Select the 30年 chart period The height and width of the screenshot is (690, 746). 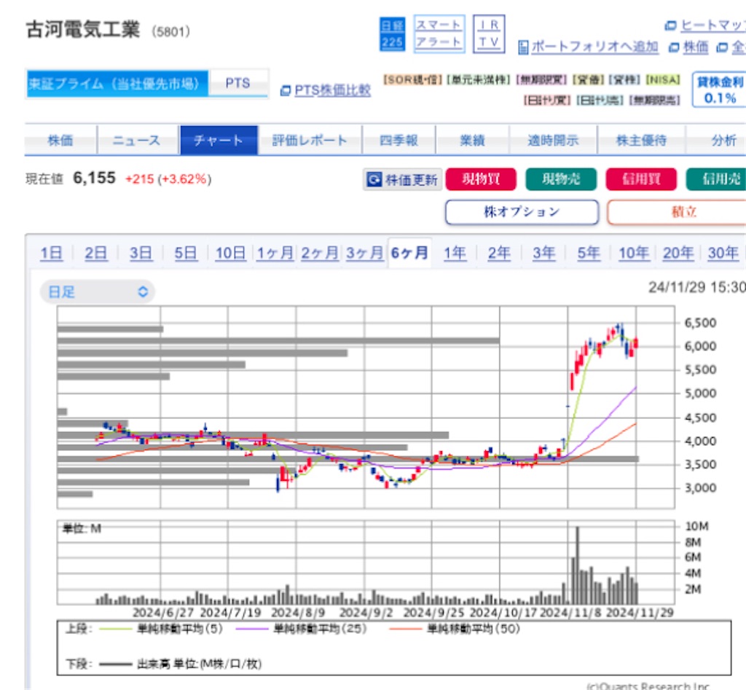[x=723, y=253]
